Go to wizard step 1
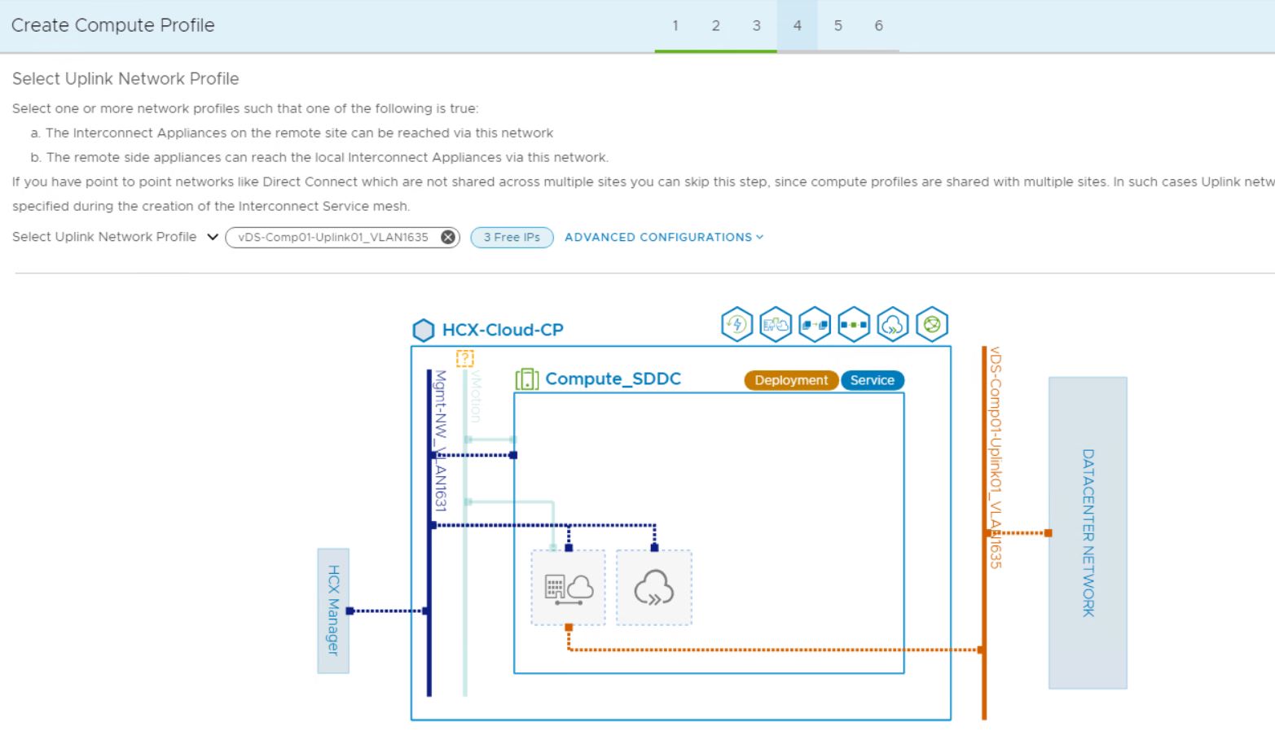1275x731 pixels. (675, 25)
